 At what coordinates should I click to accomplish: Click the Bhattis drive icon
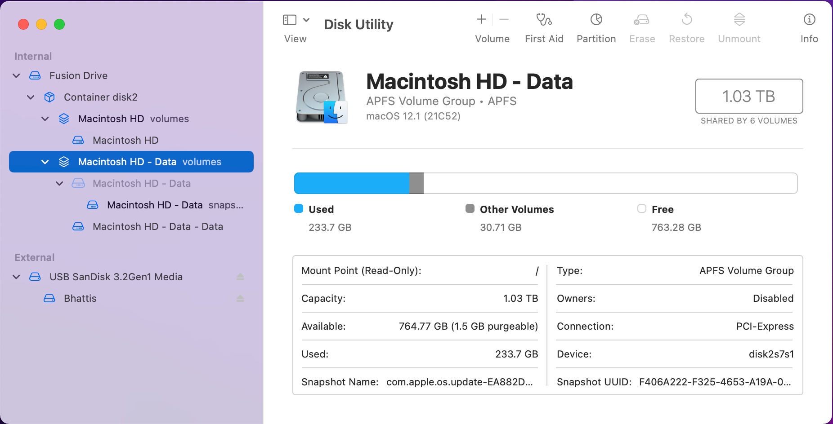(49, 298)
